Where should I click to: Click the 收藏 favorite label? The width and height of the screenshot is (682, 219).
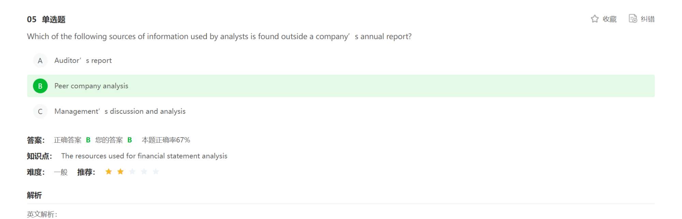[610, 19]
